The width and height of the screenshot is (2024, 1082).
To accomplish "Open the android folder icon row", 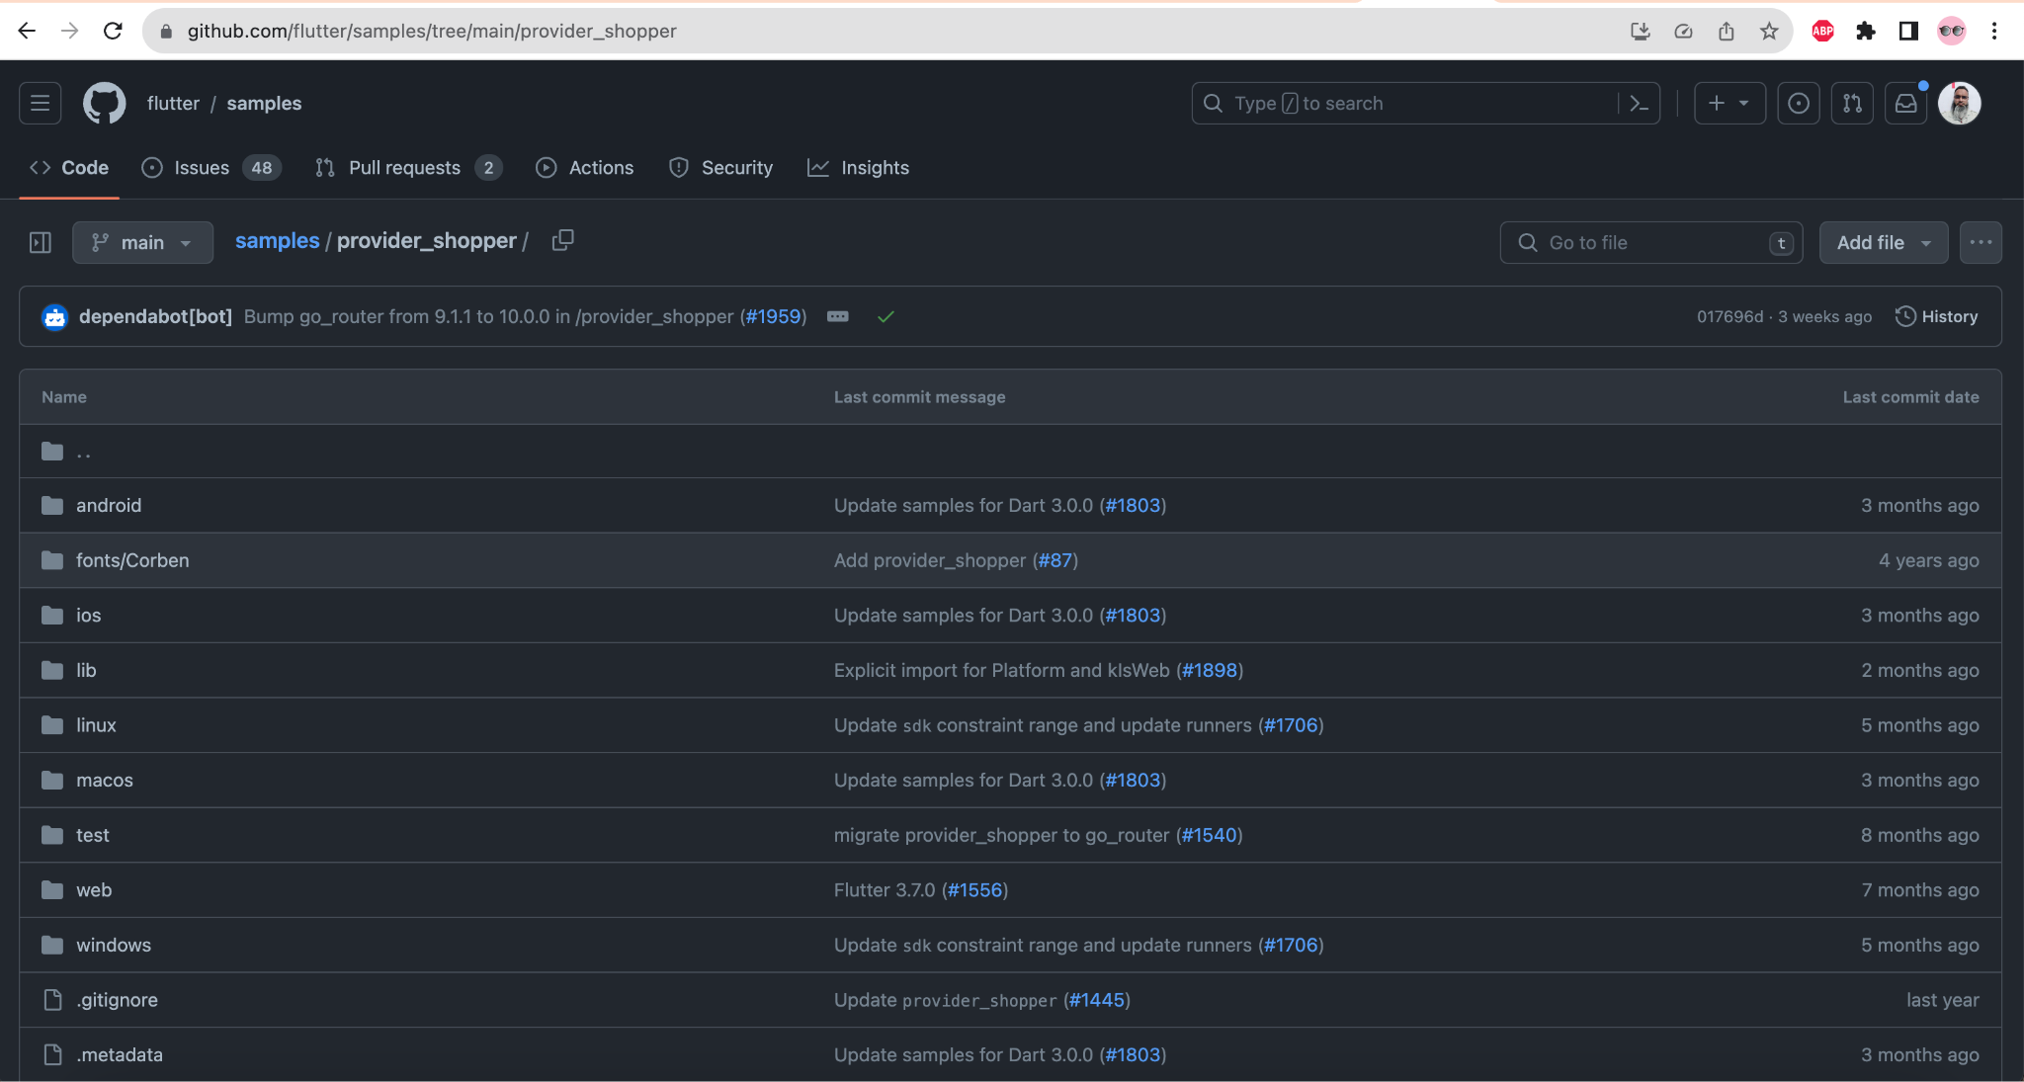I will pyautogui.click(x=52, y=506).
